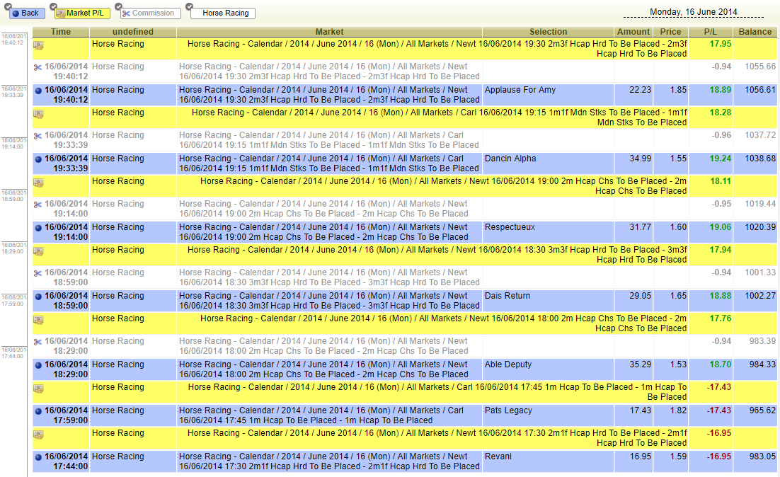Click the Monday, 16 June 2014 date heading
This screenshot has height=477, width=780.
pos(694,12)
